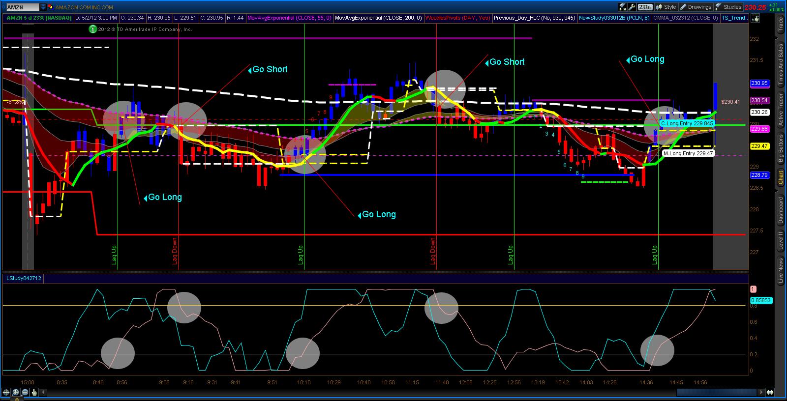The image size is (787, 401).
Task: Click the zoom out magnifier icon
Action: click(x=25, y=392)
